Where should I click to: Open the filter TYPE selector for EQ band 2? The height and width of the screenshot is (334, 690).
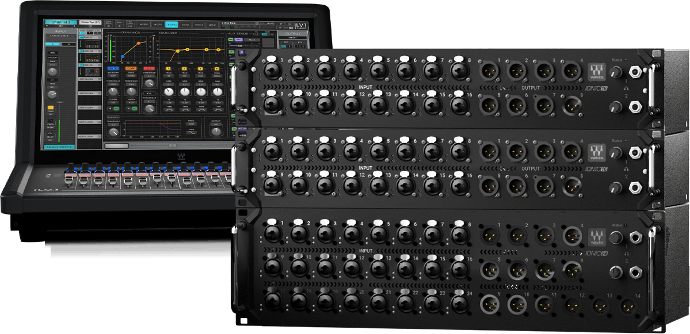tap(185, 110)
